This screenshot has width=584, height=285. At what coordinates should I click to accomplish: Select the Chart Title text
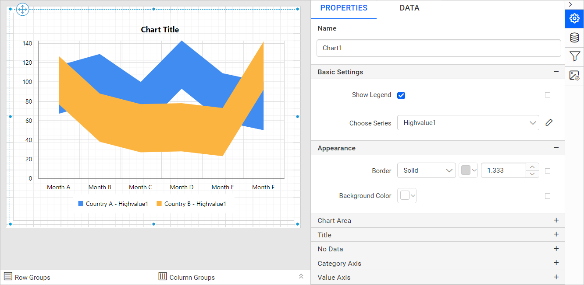tap(160, 30)
